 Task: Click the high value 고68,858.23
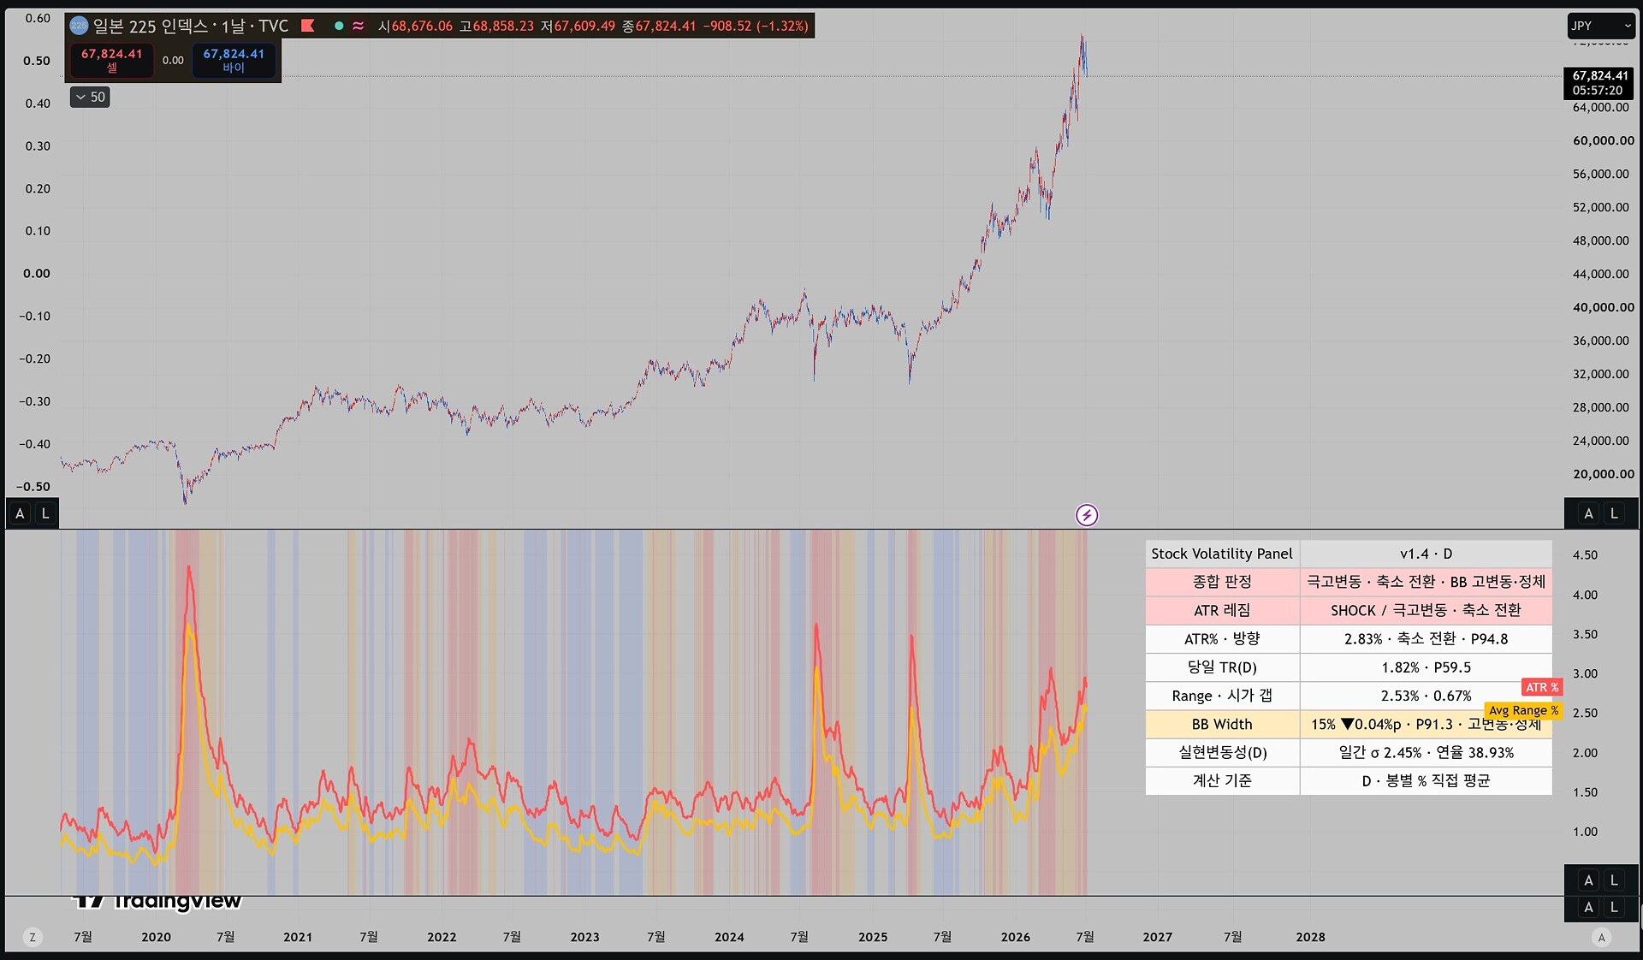(x=496, y=26)
